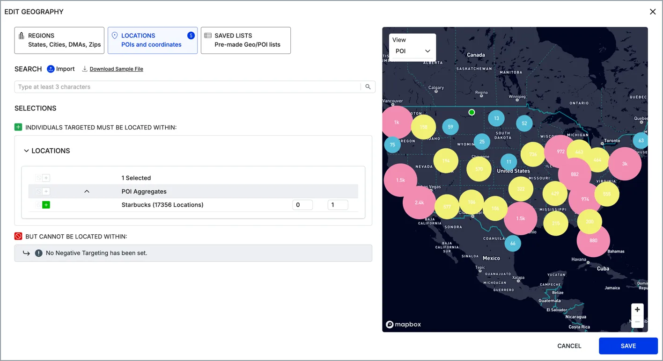Toggle include on the 1 Selected row
This screenshot has height=361, width=663.
46,178
